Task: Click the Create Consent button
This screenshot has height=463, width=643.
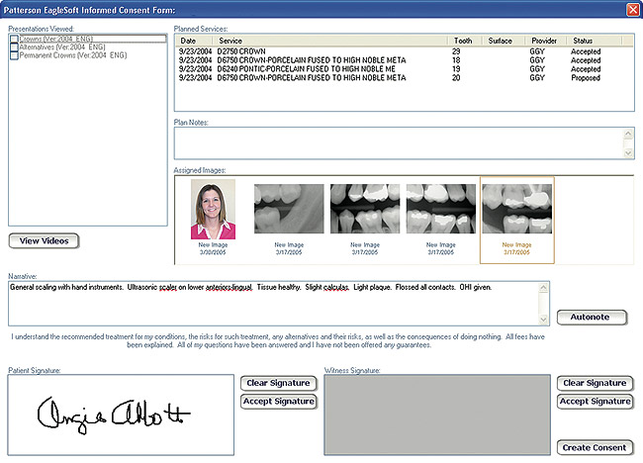Action: [594, 447]
